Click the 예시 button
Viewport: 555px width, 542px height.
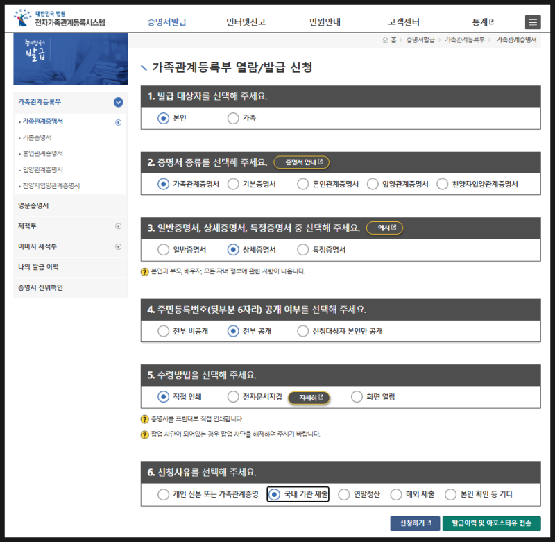tap(385, 228)
